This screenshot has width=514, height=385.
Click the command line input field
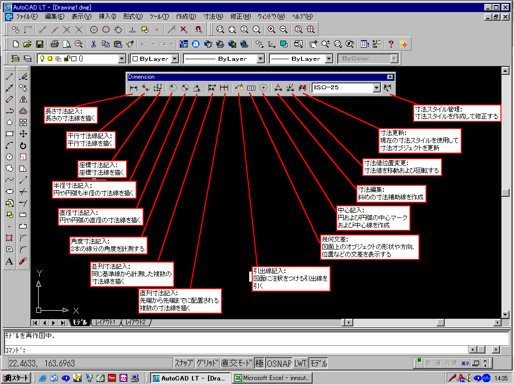point(236,350)
